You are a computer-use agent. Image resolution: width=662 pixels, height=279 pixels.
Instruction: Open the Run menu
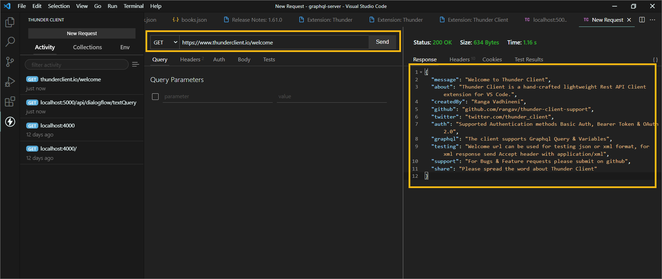point(112,6)
